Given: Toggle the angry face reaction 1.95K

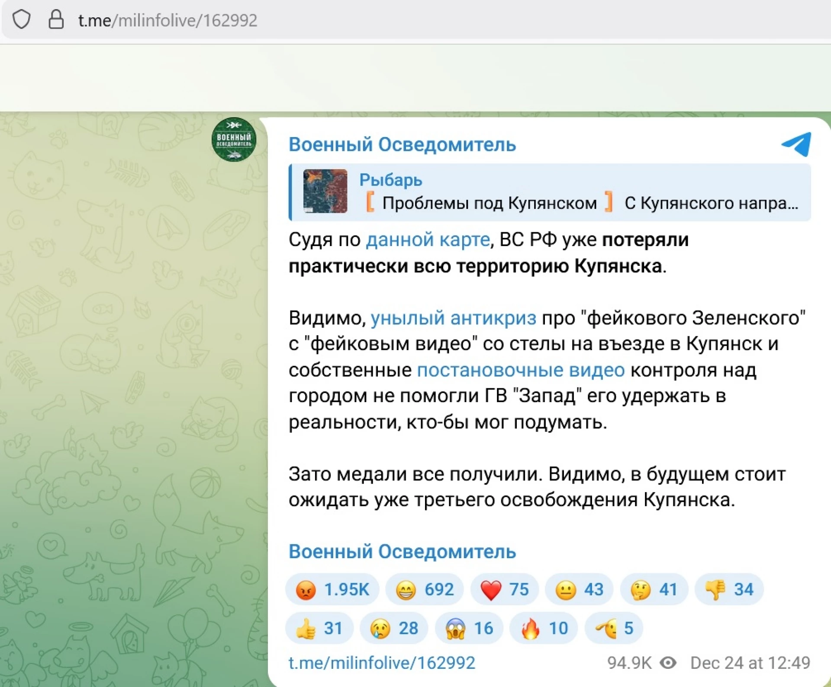Looking at the screenshot, I should [x=332, y=589].
